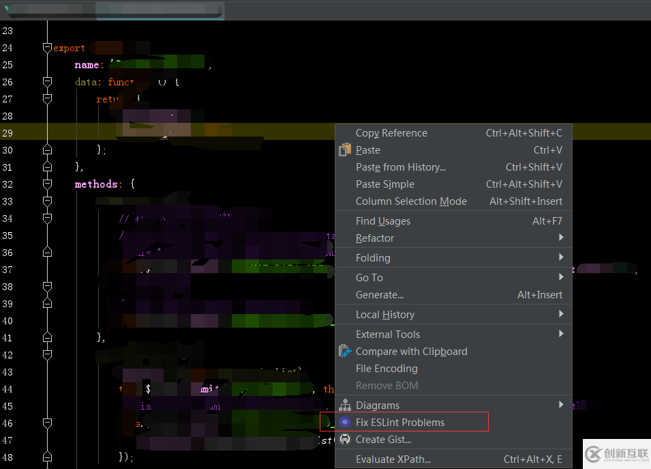The height and width of the screenshot is (469, 651).
Task: Collapse the code fold at line 24
Action: tap(47, 48)
